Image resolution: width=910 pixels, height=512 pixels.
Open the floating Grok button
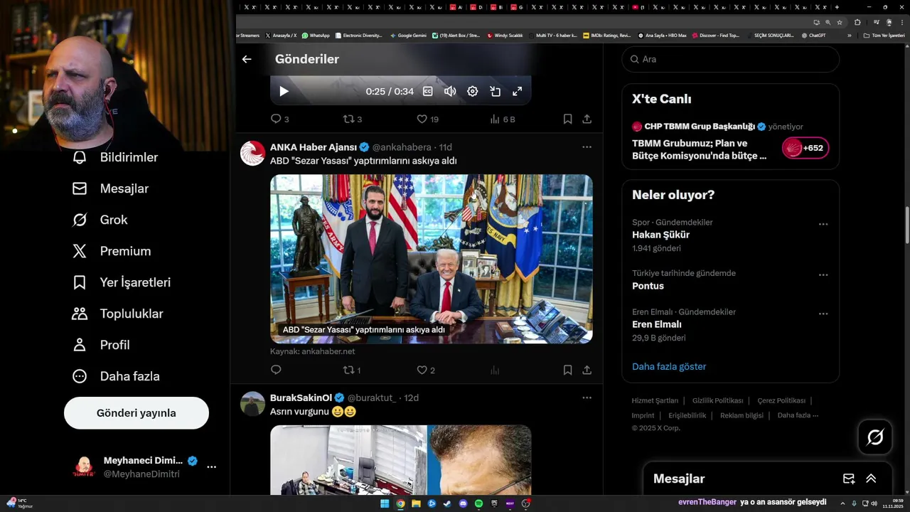coord(875,437)
